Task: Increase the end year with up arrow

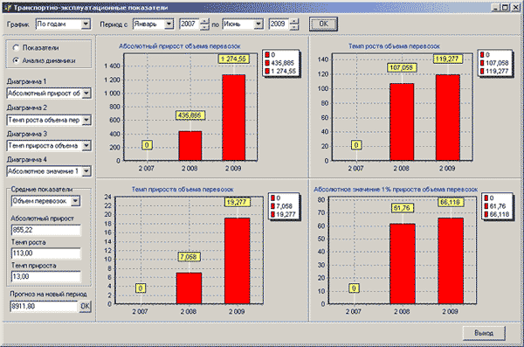Action: point(294,22)
